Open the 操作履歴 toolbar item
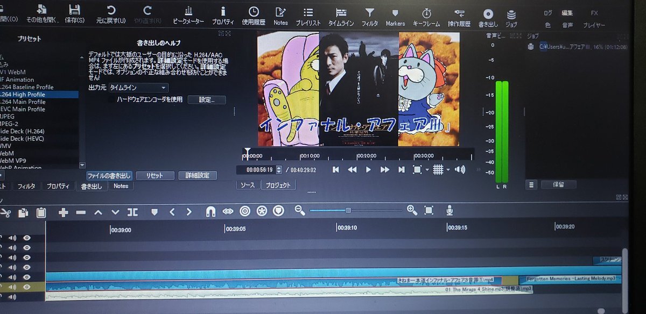Viewport: 646px width, 314px height. (x=459, y=17)
